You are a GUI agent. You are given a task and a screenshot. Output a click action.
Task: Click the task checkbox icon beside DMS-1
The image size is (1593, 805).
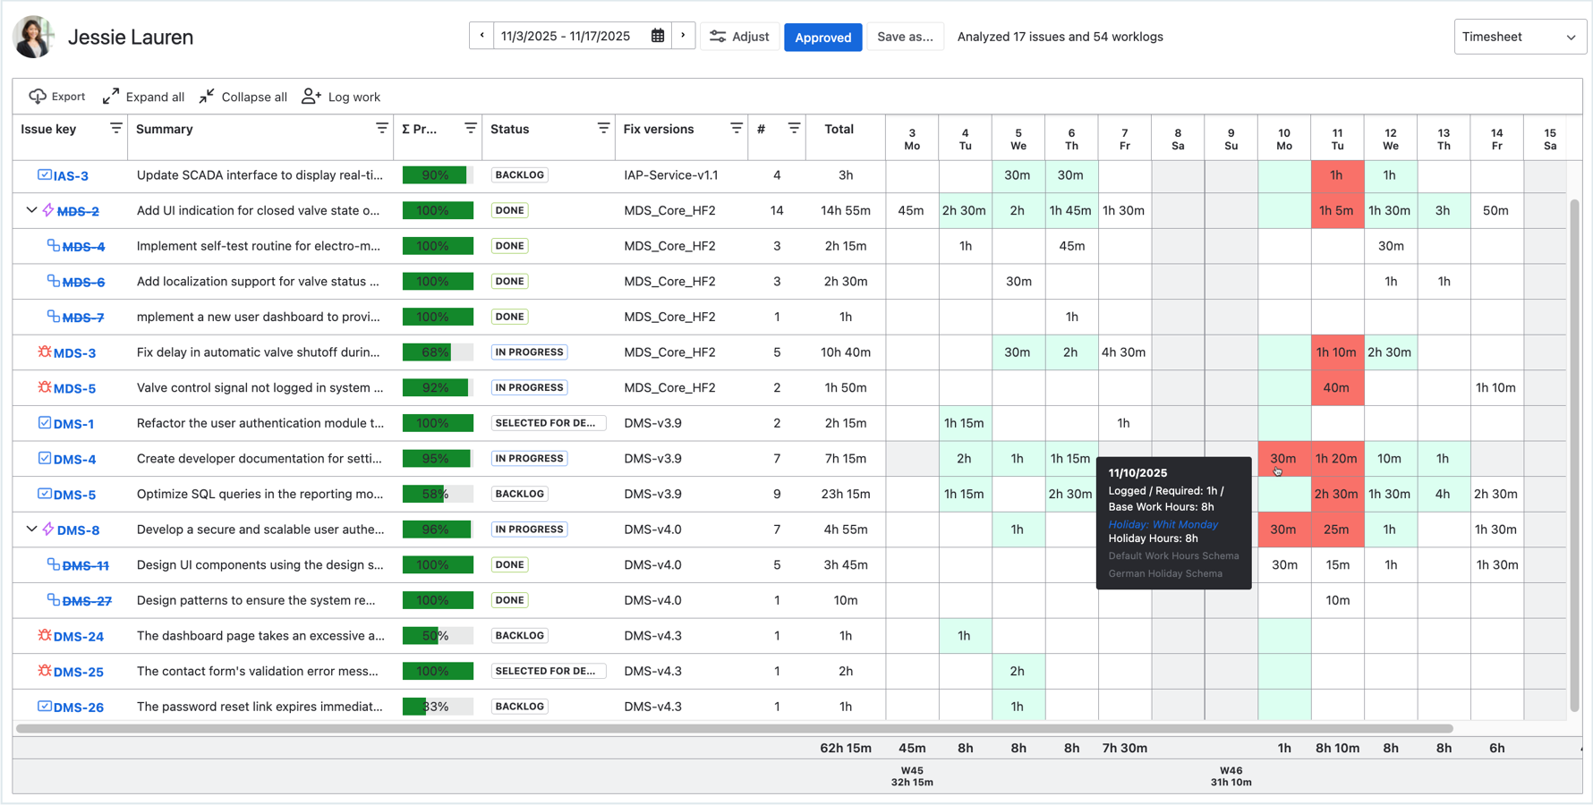tap(44, 423)
